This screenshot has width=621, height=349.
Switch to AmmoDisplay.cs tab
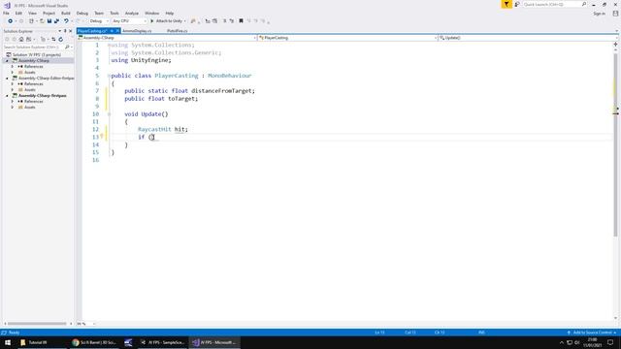coord(137,31)
